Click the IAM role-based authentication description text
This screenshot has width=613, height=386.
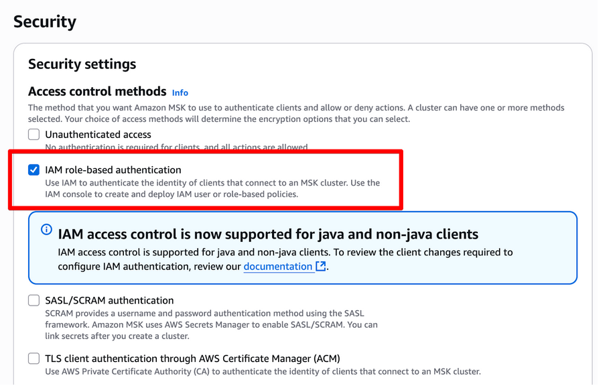[212, 189]
